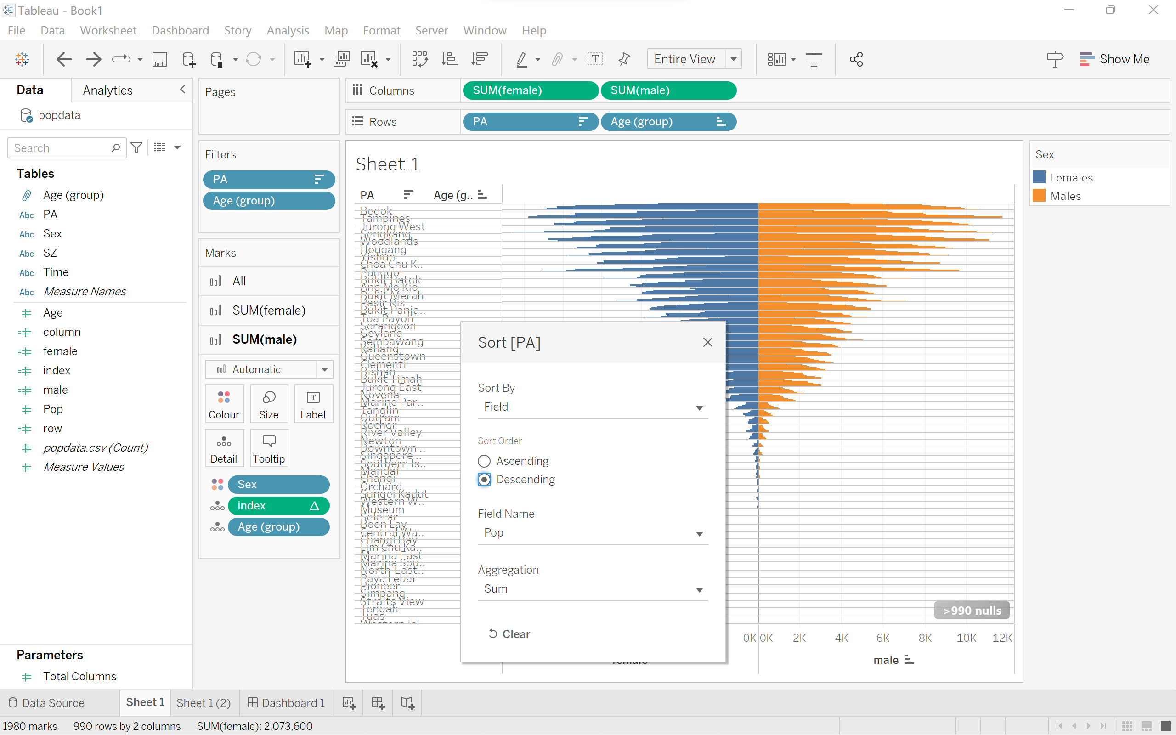The image size is (1176, 735).
Task: Click the Females blue colour swatch
Action: [x=1039, y=177]
